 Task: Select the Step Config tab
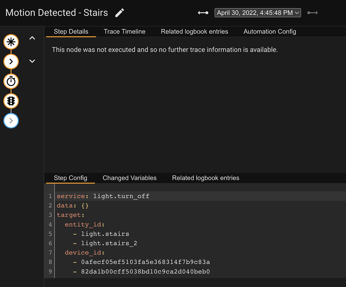point(70,178)
